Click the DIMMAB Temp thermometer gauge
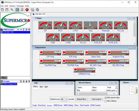The image size is (139, 111). pos(84,72)
